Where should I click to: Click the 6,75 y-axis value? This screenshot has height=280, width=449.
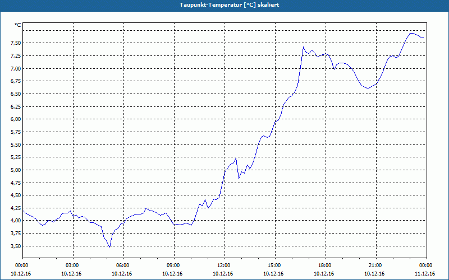point(16,81)
